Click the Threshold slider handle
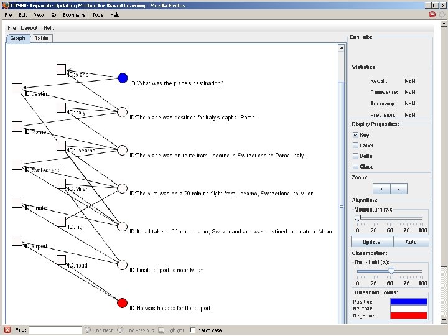 pyautogui.click(x=391, y=271)
